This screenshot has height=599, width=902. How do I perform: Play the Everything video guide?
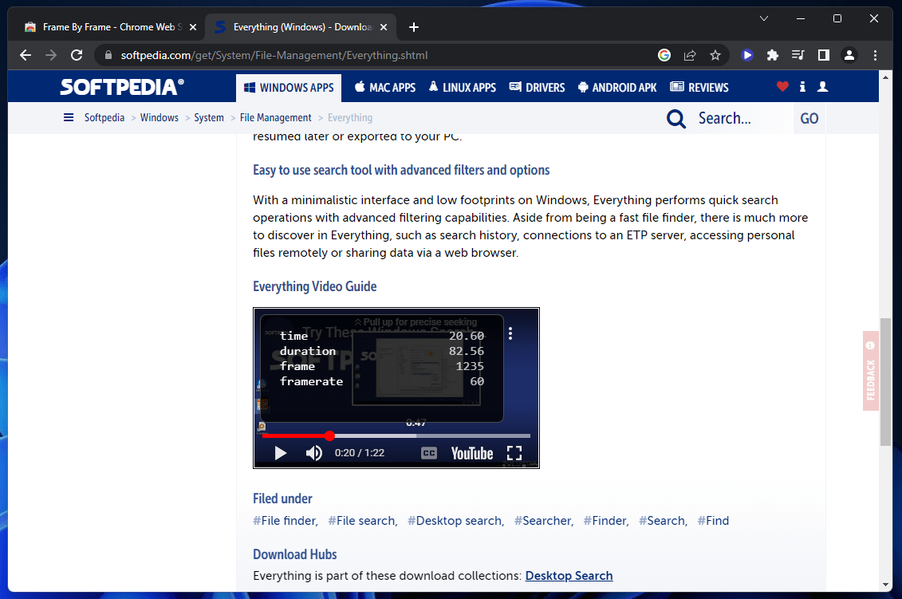(280, 453)
